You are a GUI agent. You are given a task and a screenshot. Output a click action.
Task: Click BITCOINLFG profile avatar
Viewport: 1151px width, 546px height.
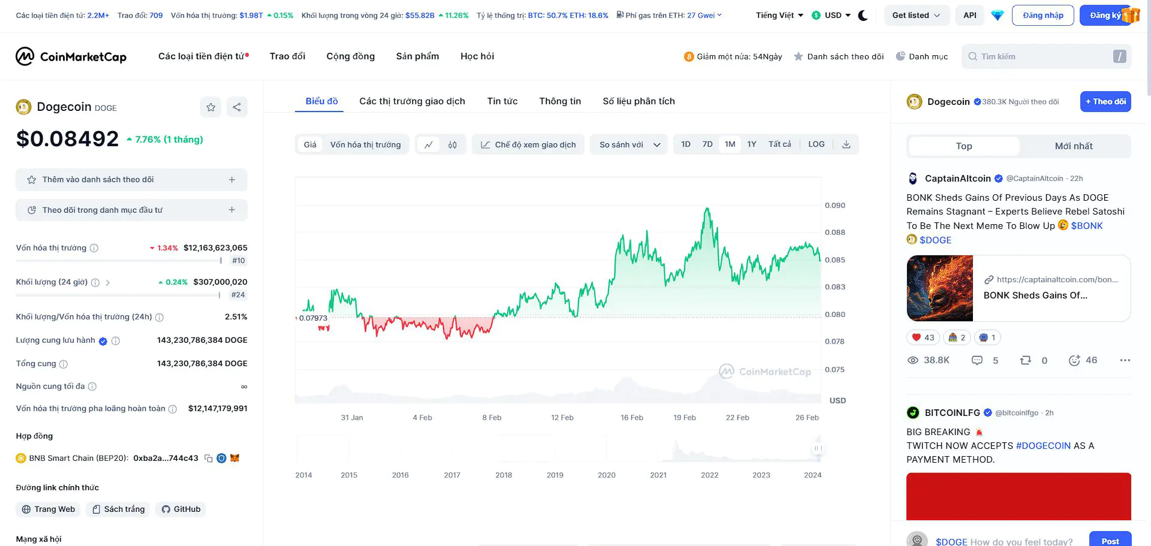tap(913, 412)
